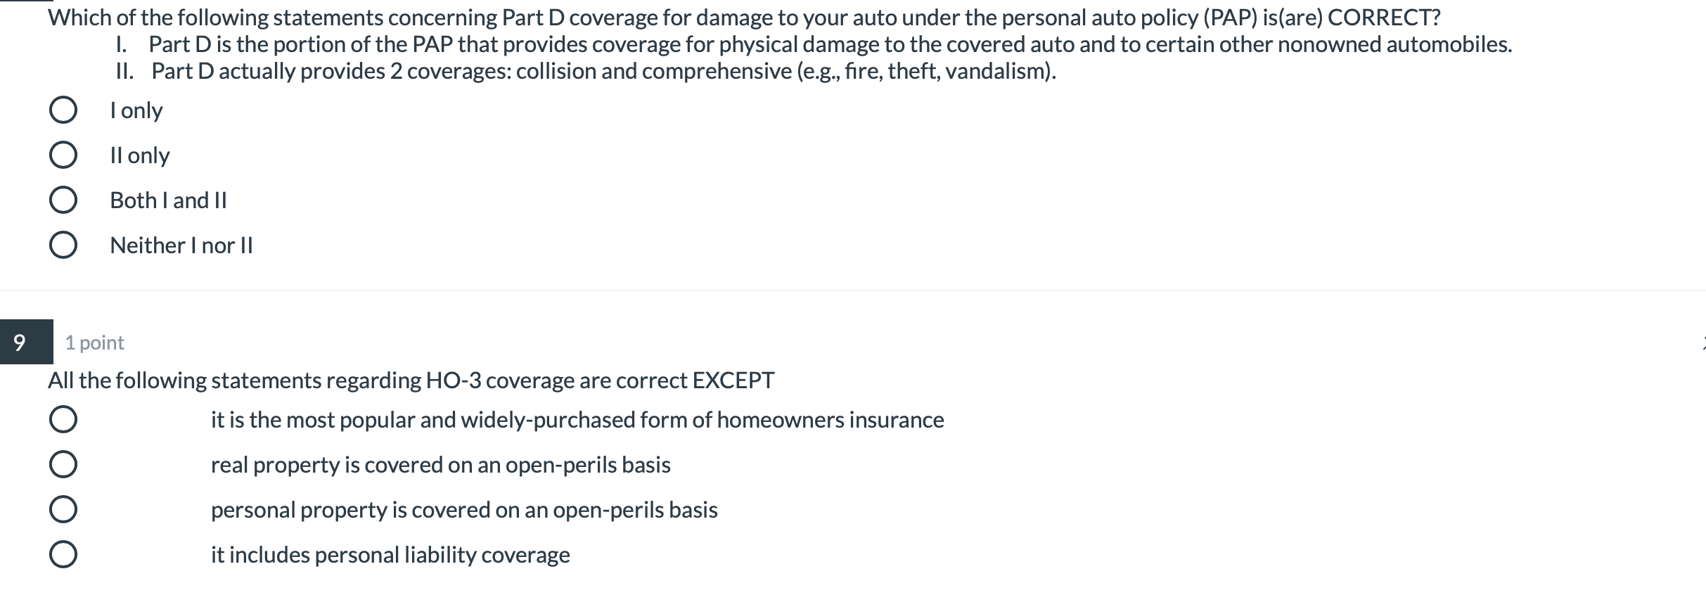
Task: Click the radio circle next to 'II only'
Action: 65,154
